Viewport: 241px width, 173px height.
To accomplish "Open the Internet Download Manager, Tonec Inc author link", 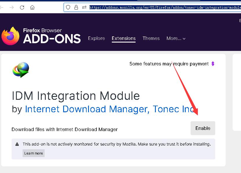I will (x=109, y=109).
